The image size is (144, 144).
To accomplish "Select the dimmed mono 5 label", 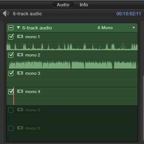I will tap(33, 110).
